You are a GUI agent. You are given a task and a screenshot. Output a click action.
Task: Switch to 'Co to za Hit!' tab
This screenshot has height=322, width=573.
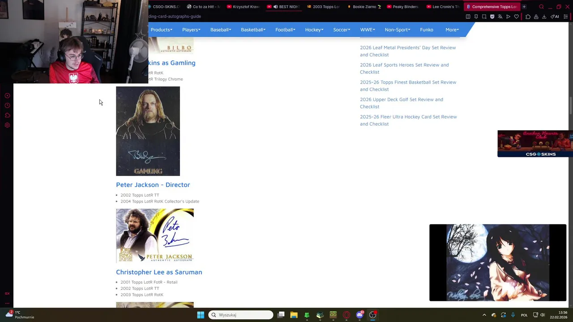(204, 7)
